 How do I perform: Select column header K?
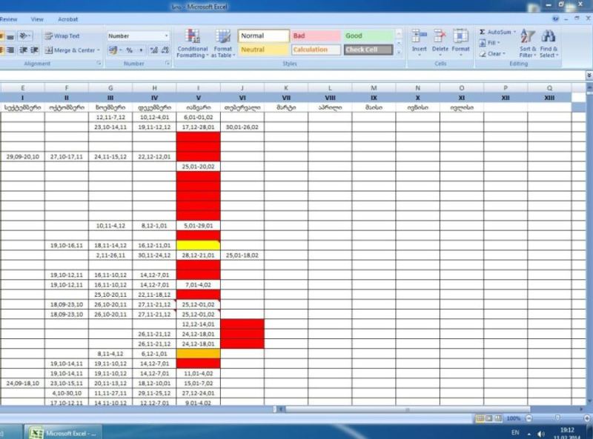coord(286,88)
